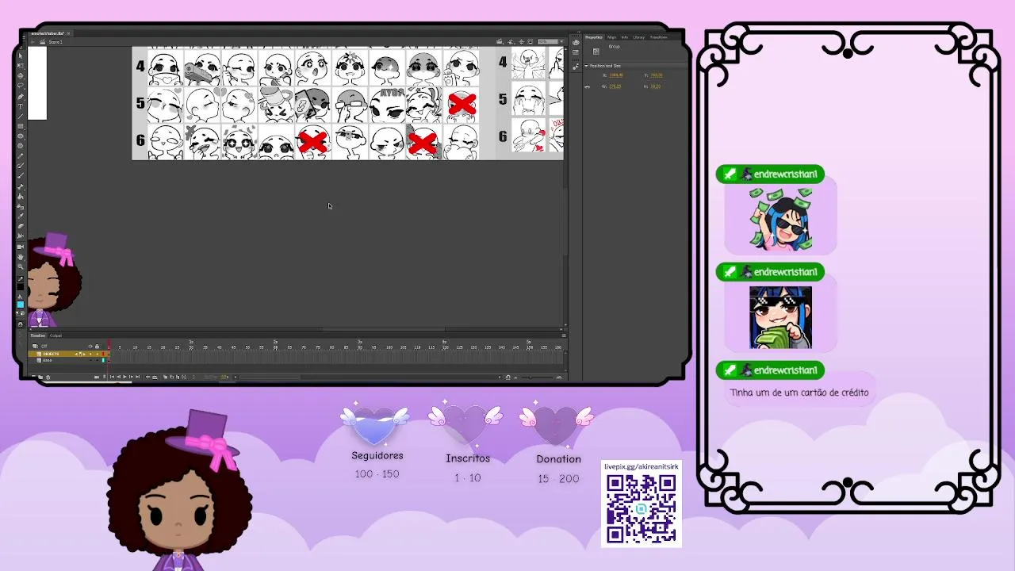Select the OBJECTS layer in timeline
This screenshot has width=1015, height=571.
point(68,354)
